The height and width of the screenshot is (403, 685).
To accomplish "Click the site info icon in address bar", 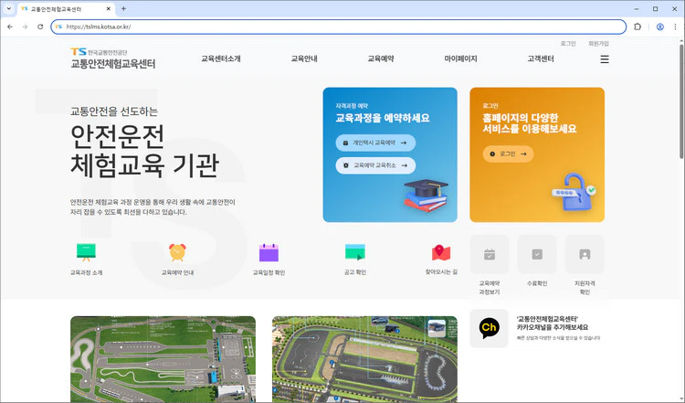I will point(58,27).
